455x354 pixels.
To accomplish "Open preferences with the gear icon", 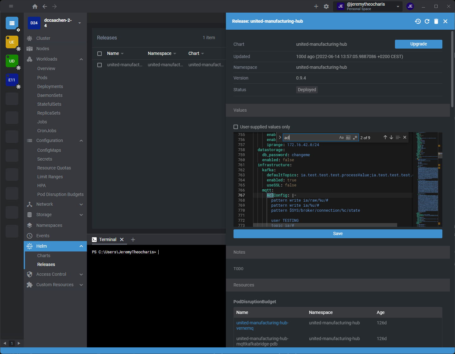I will pyautogui.click(x=326, y=6).
